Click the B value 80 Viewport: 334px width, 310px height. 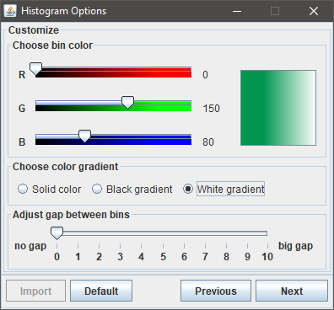[x=208, y=142]
